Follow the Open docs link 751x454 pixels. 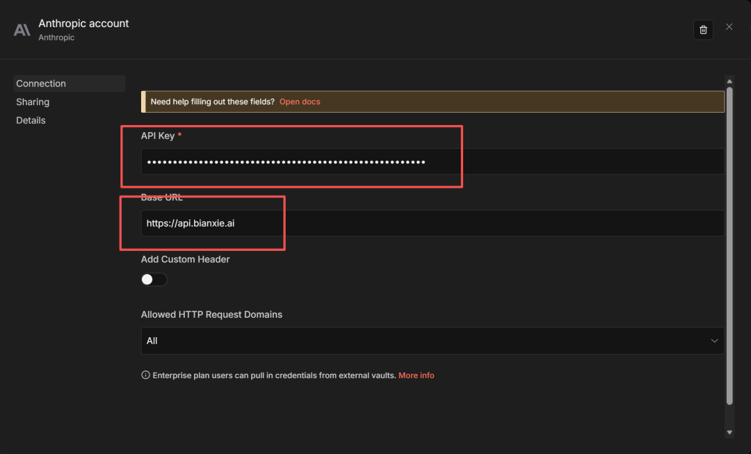coord(300,102)
